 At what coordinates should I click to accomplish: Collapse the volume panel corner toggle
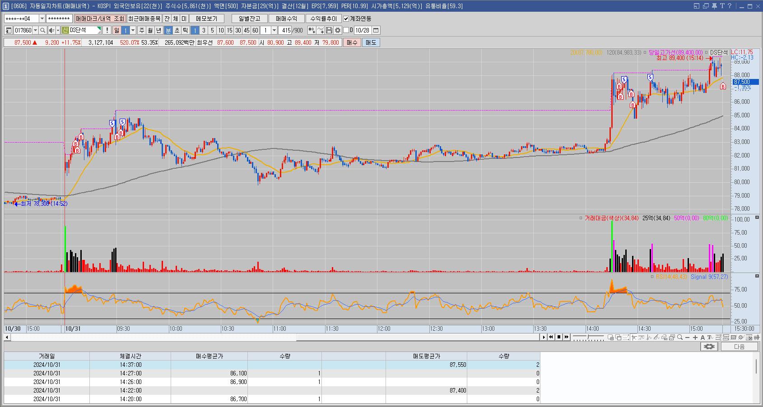pos(757,217)
